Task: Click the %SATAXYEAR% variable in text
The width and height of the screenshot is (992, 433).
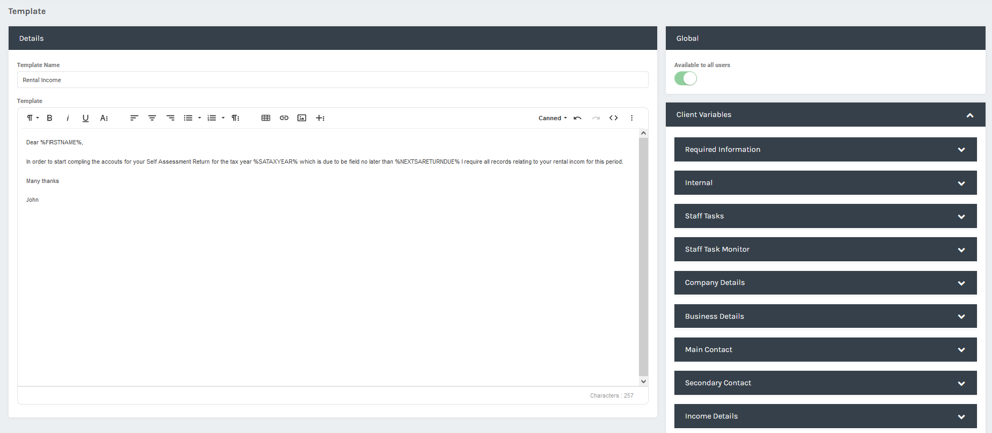Action: 275,162
